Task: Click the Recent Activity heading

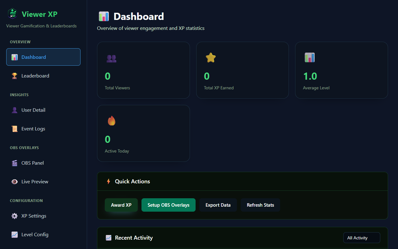Action: coord(134,238)
